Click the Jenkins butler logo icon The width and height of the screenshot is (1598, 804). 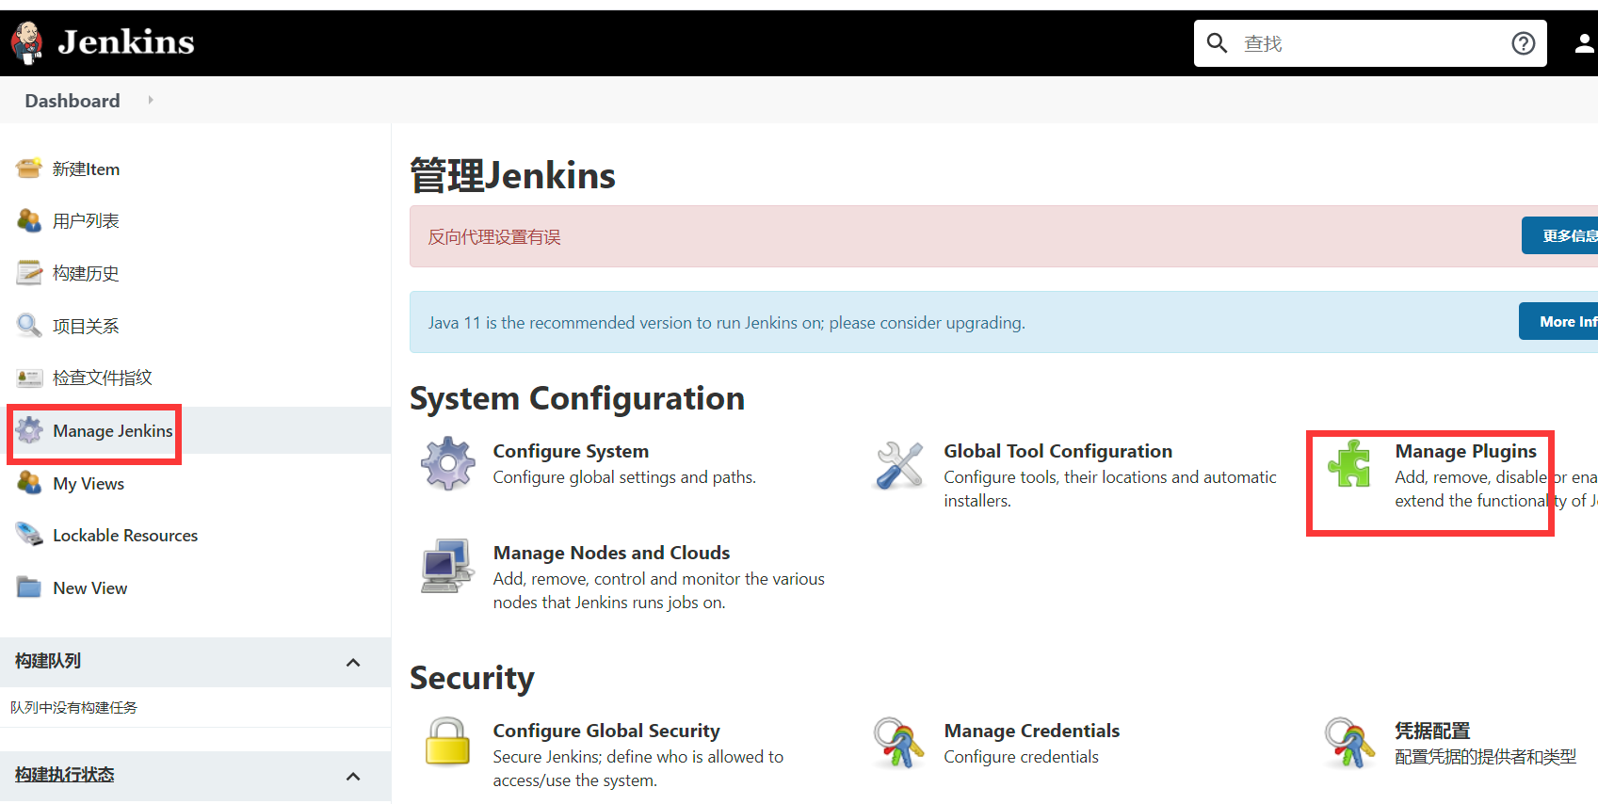(x=26, y=42)
